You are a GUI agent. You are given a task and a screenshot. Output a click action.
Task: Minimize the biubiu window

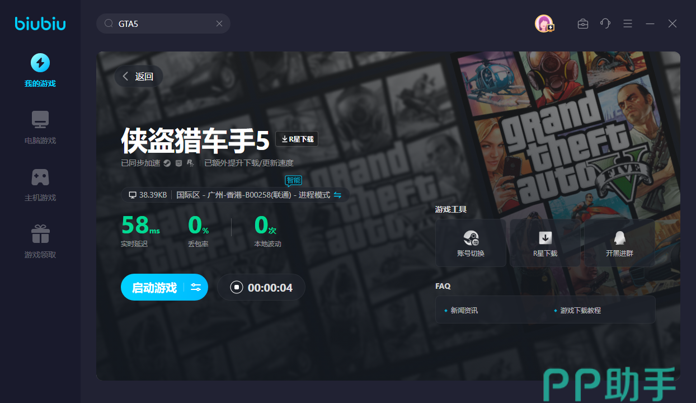[650, 24]
